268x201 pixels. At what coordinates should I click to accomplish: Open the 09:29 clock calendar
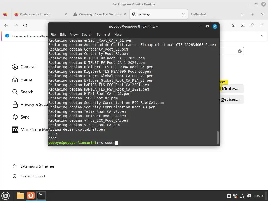click(258, 196)
